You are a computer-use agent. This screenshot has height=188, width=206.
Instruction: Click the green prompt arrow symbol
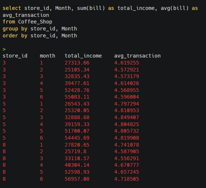tap(4, 49)
